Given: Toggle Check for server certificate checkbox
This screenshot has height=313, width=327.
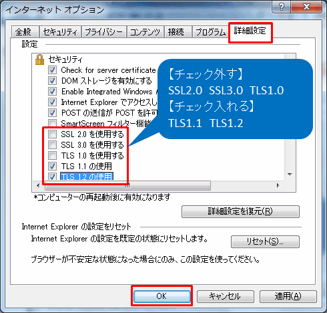Looking at the screenshot, I should coord(52,70).
